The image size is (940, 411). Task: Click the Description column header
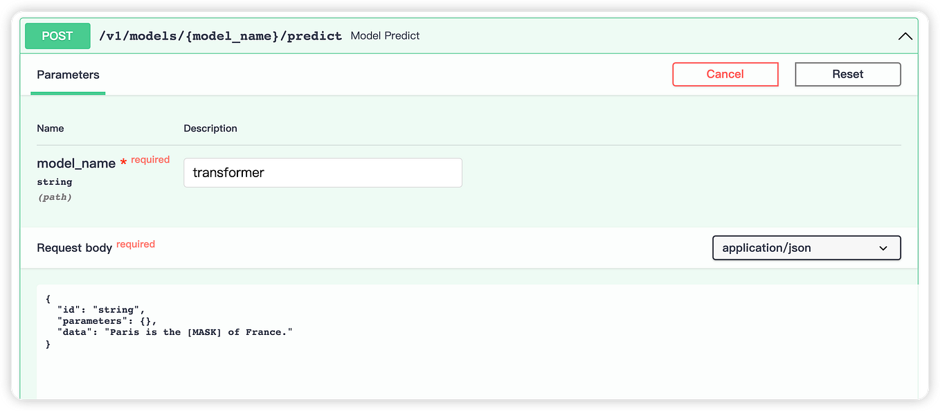point(210,128)
